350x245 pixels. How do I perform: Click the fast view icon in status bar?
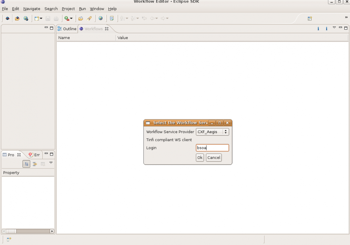[9, 239]
